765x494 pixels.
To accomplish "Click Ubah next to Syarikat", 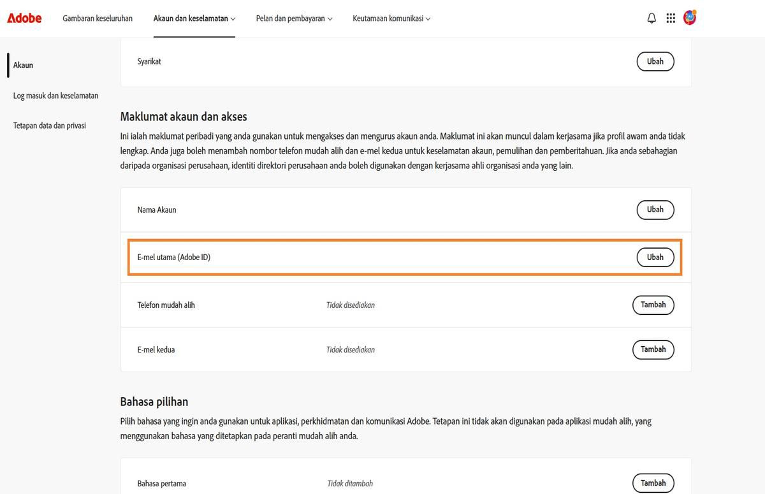I will pos(655,61).
